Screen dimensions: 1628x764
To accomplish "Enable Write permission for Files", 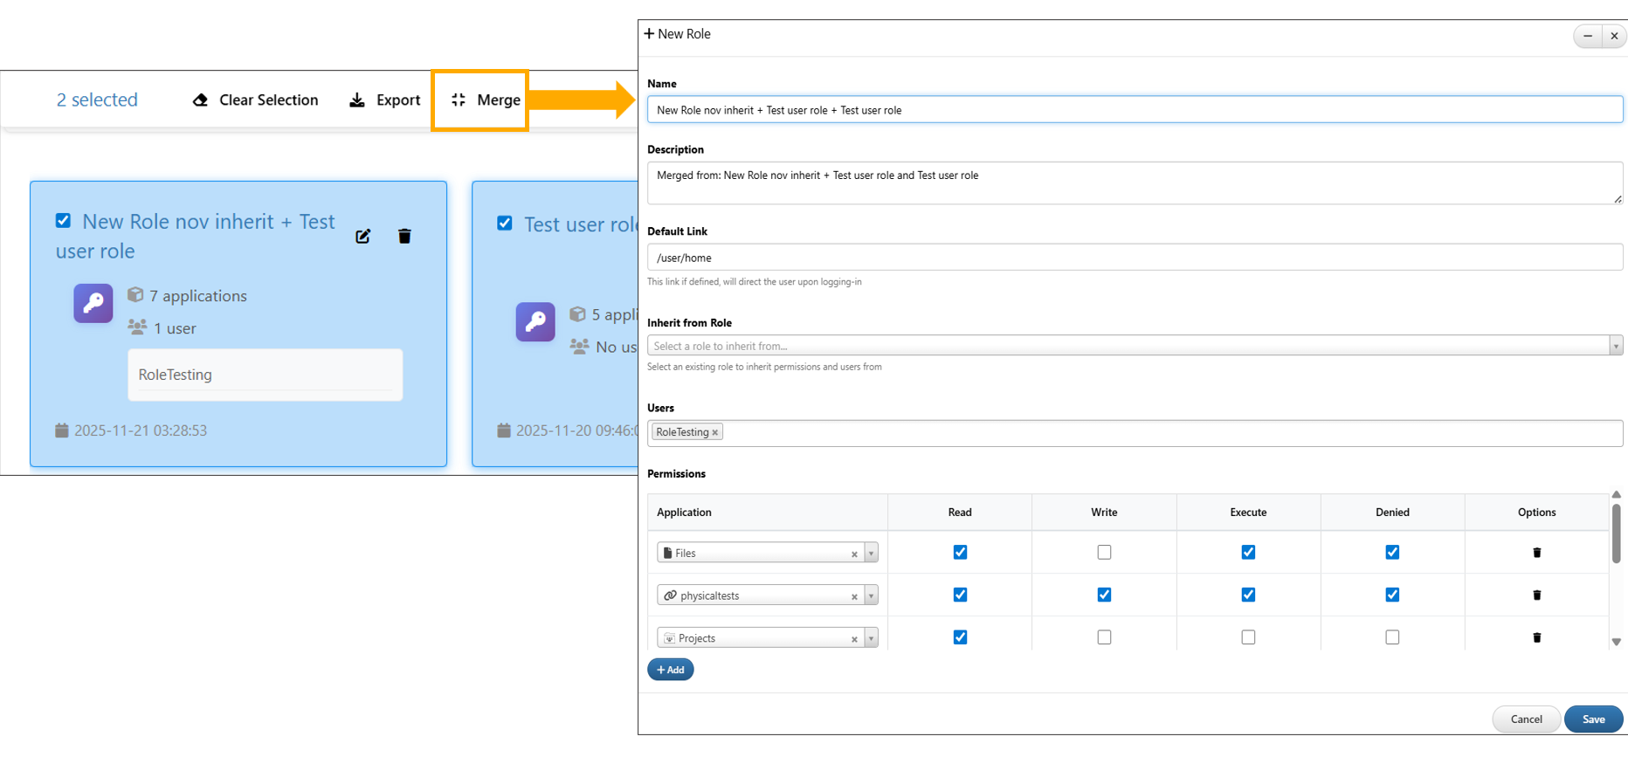I will click(x=1104, y=553).
